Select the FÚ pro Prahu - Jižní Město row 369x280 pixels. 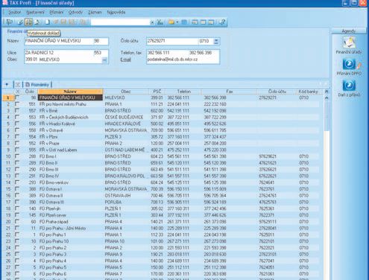pos(162,228)
